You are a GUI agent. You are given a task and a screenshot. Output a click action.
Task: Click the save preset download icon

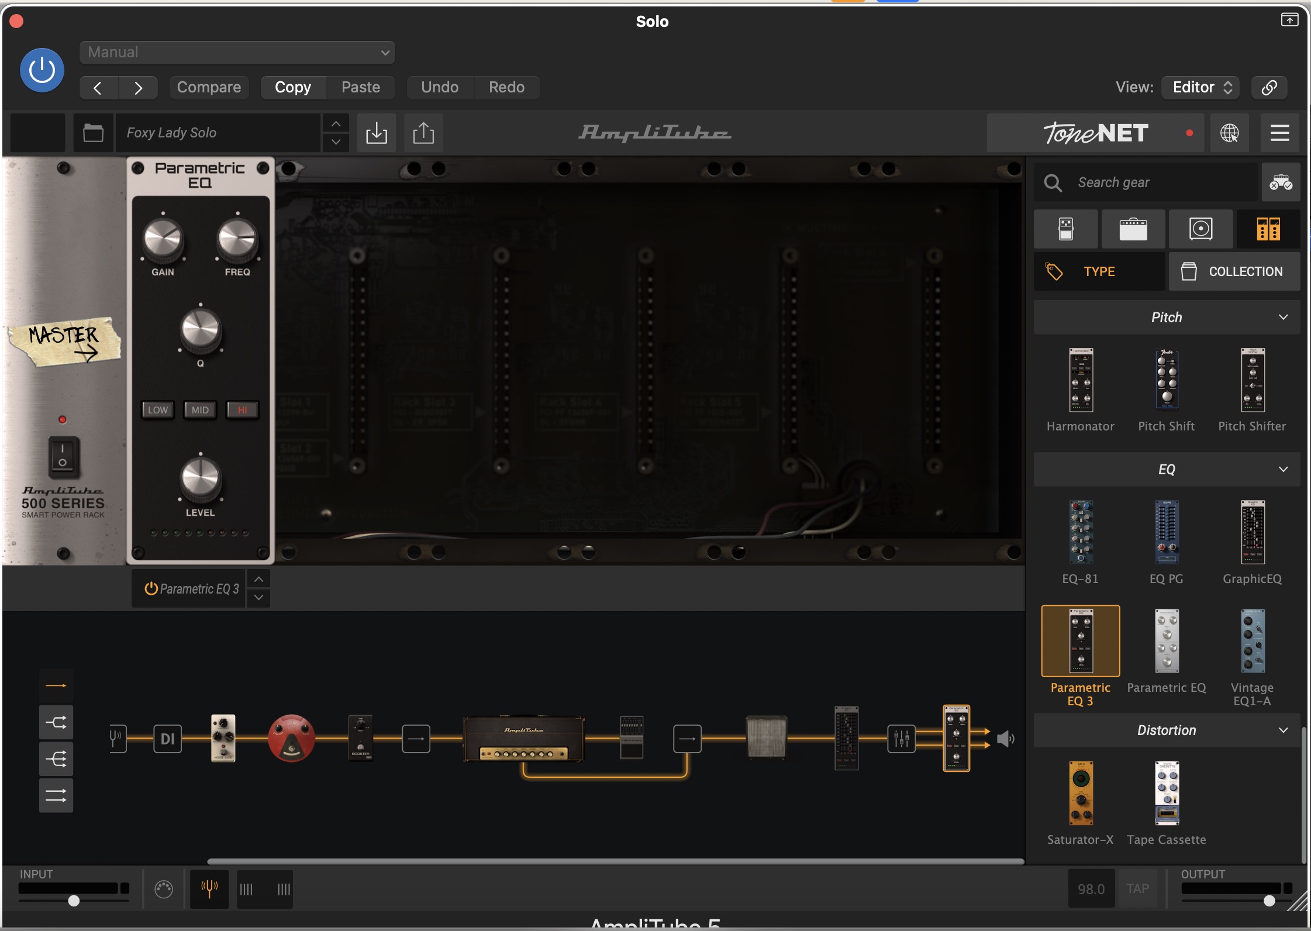click(377, 133)
